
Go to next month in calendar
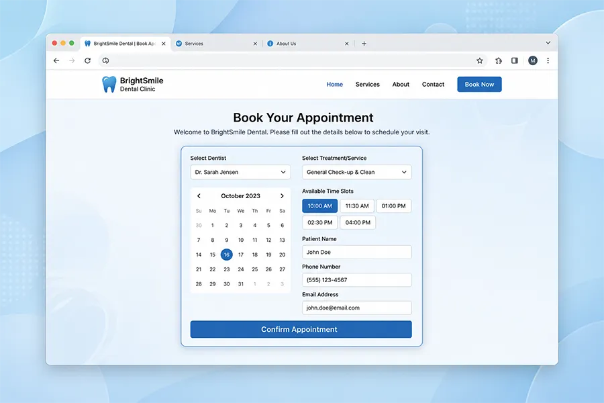click(x=282, y=196)
